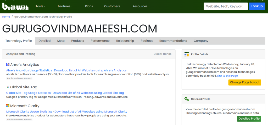Download list of websites using Ahrefs Analytics

pyautogui.click(x=90, y=70)
